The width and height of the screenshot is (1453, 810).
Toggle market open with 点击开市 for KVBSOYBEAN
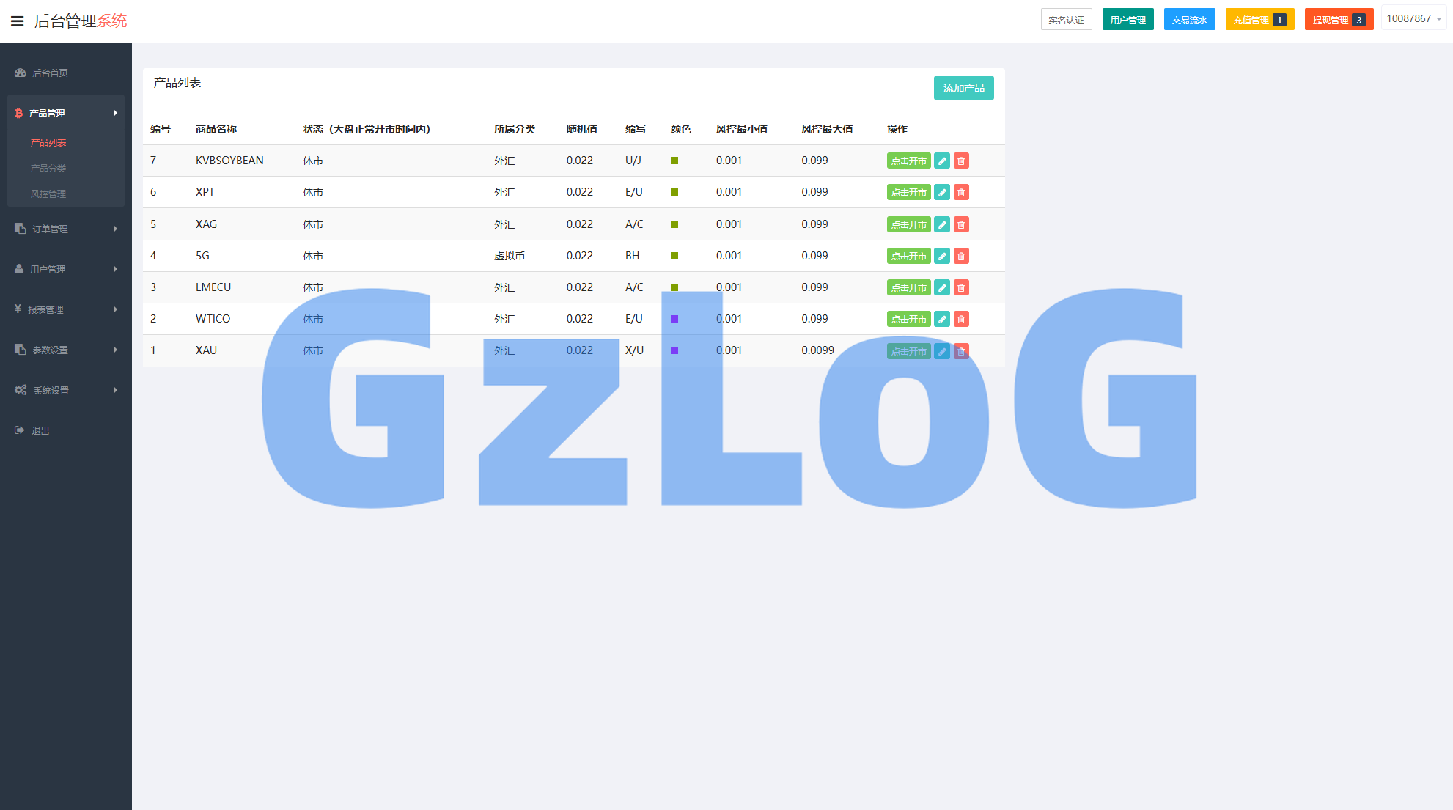(908, 161)
